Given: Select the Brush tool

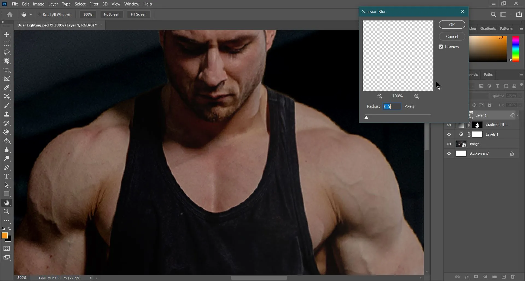Looking at the screenshot, I should [x=7, y=106].
